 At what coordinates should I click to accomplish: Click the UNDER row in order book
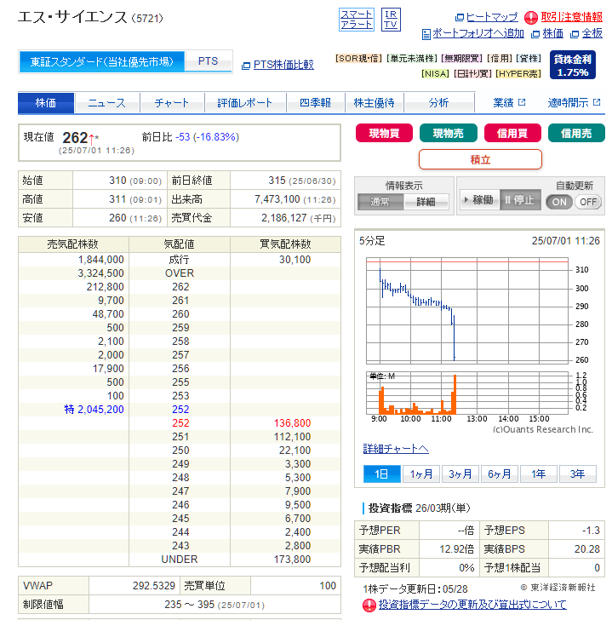180,560
